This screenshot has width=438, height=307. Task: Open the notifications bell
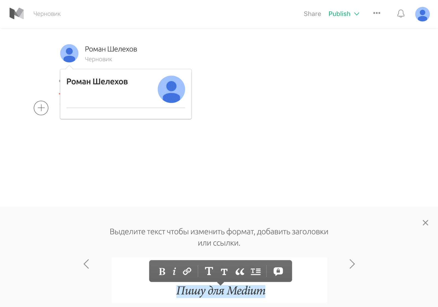coord(401,14)
